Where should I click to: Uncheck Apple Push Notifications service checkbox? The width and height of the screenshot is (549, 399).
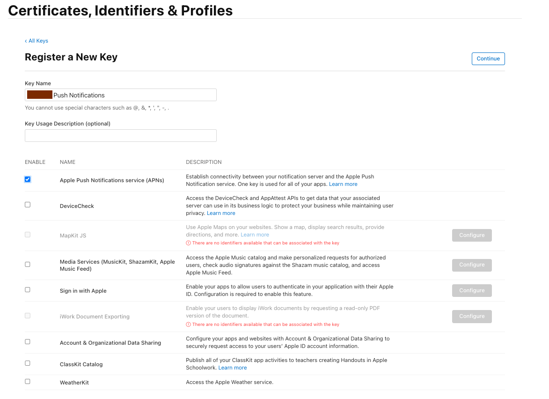[28, 179]
